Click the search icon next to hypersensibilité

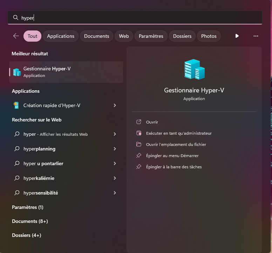[x=17, y=193]
